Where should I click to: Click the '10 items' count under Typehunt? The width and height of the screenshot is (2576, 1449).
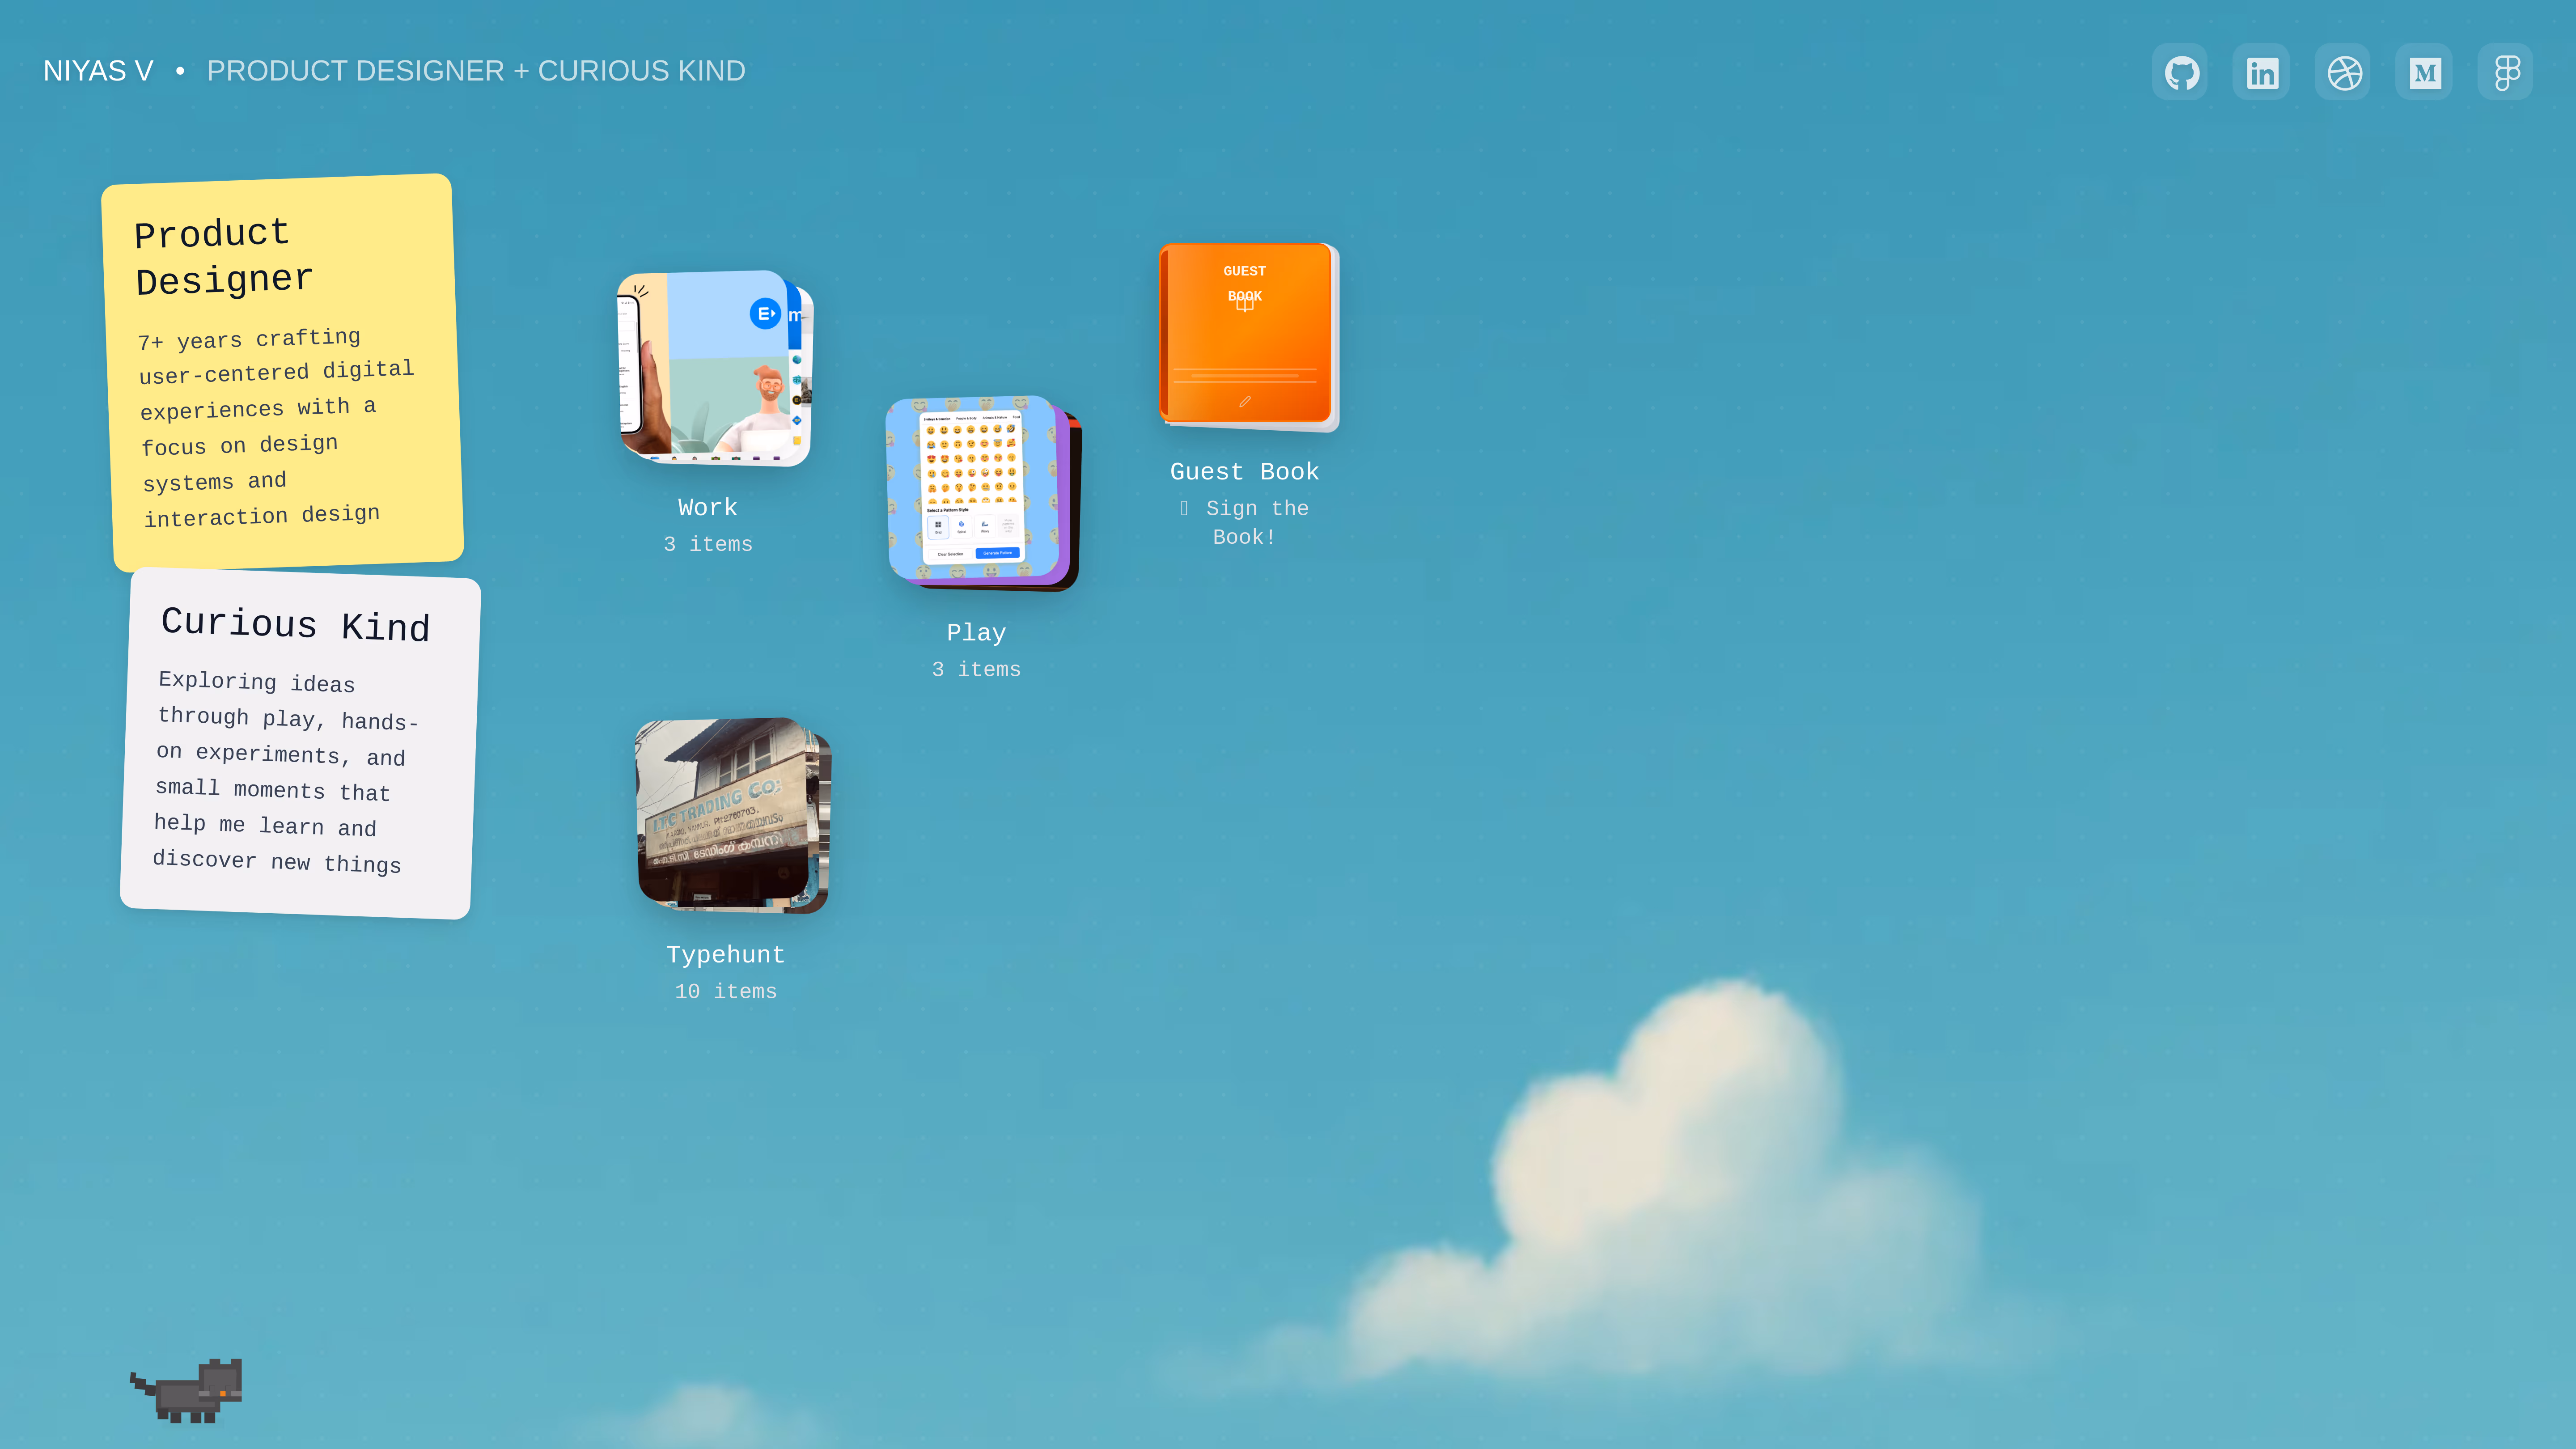(726, 992)
